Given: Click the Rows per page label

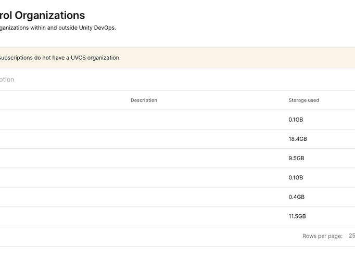Looking at the screenshot, I should (x=322, y=236).
